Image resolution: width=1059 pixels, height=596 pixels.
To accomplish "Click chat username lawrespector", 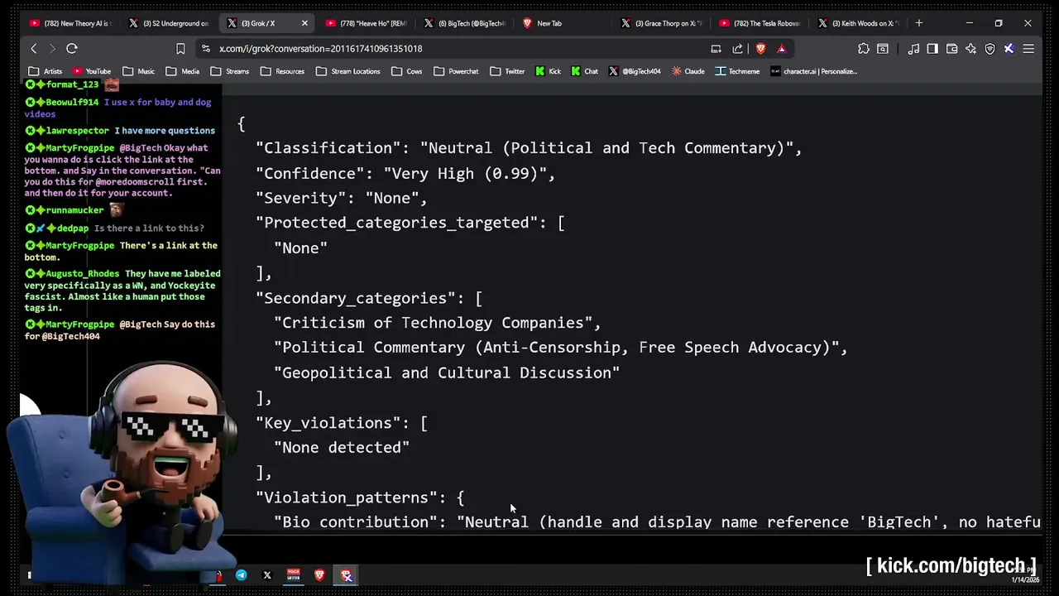I will coord(78,131).
